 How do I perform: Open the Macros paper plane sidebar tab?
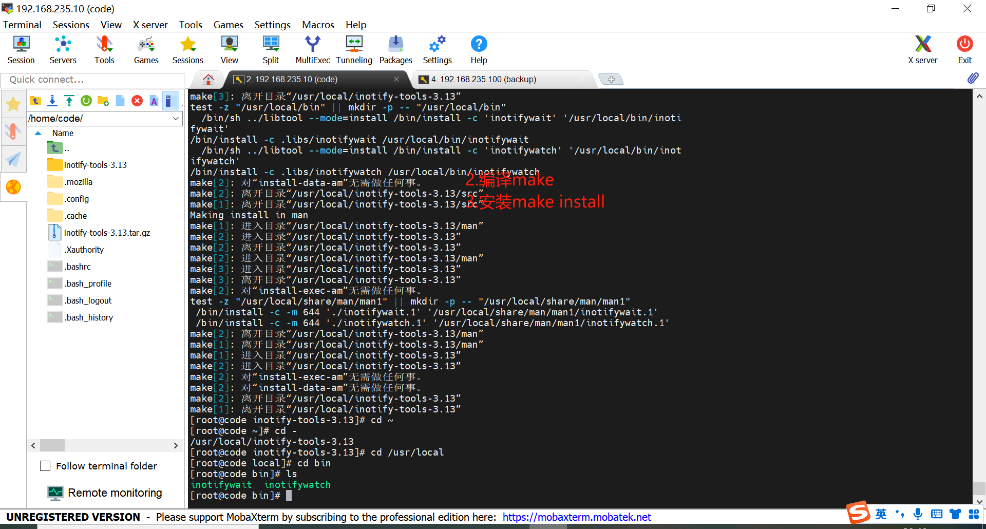(x=13, y=159)
